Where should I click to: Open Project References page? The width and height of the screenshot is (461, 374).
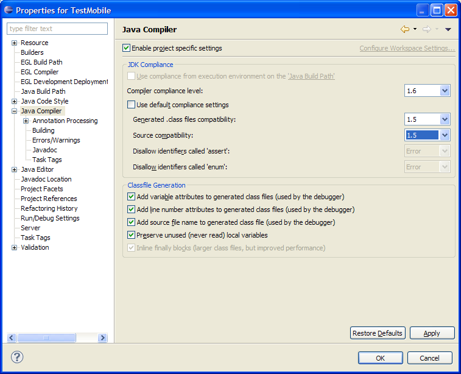pyautogui.click(x=49, y=199)
